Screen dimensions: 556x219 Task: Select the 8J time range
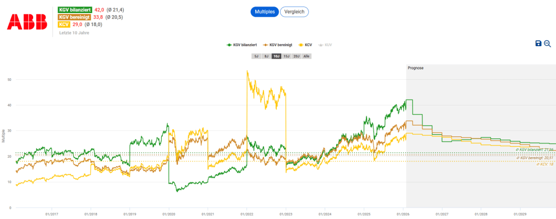[x=266, y=56]
